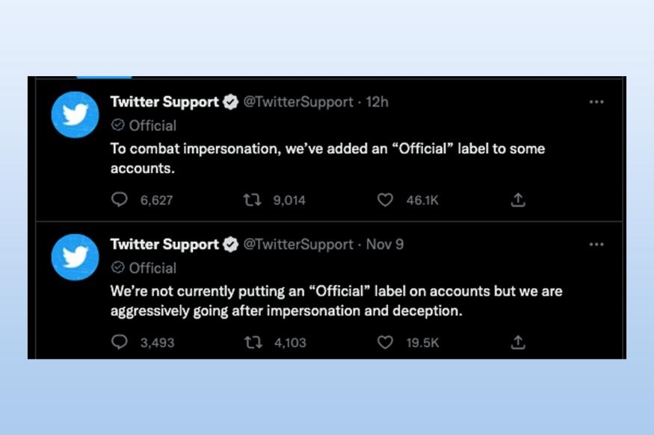The height and width of the screenshot is (435, 654).
Task: Select the active blue-underlined tab at top
Action: pyautogui.click(x=105, y=77)
